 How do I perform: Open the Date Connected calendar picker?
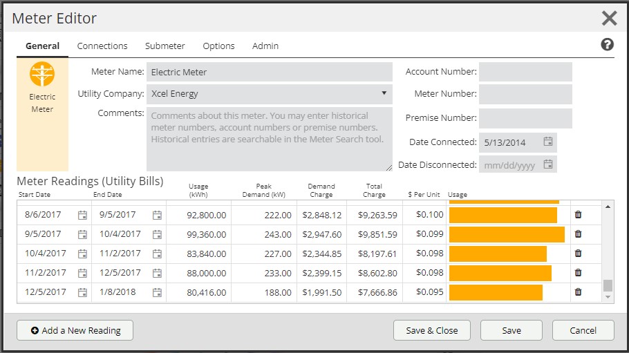pos(548,142)
